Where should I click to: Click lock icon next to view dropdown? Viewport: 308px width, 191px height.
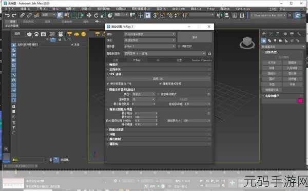pyautogui.click(x=209, y=54)
